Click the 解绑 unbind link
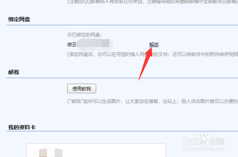This screenshot has height=157, width=238. [154, 45]
